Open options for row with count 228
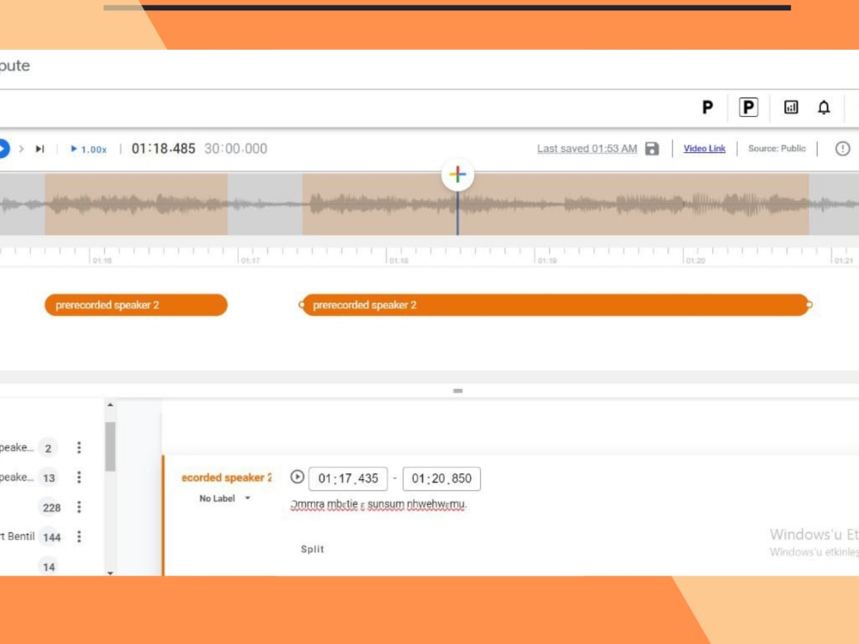Image resolution: width=859 pixels, height=644 pixels. point(79,507)
